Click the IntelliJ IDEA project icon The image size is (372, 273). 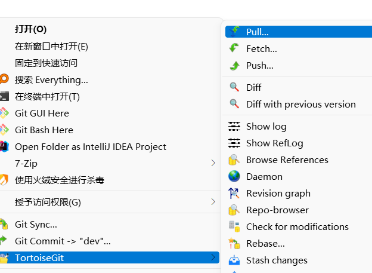[4, 146]
